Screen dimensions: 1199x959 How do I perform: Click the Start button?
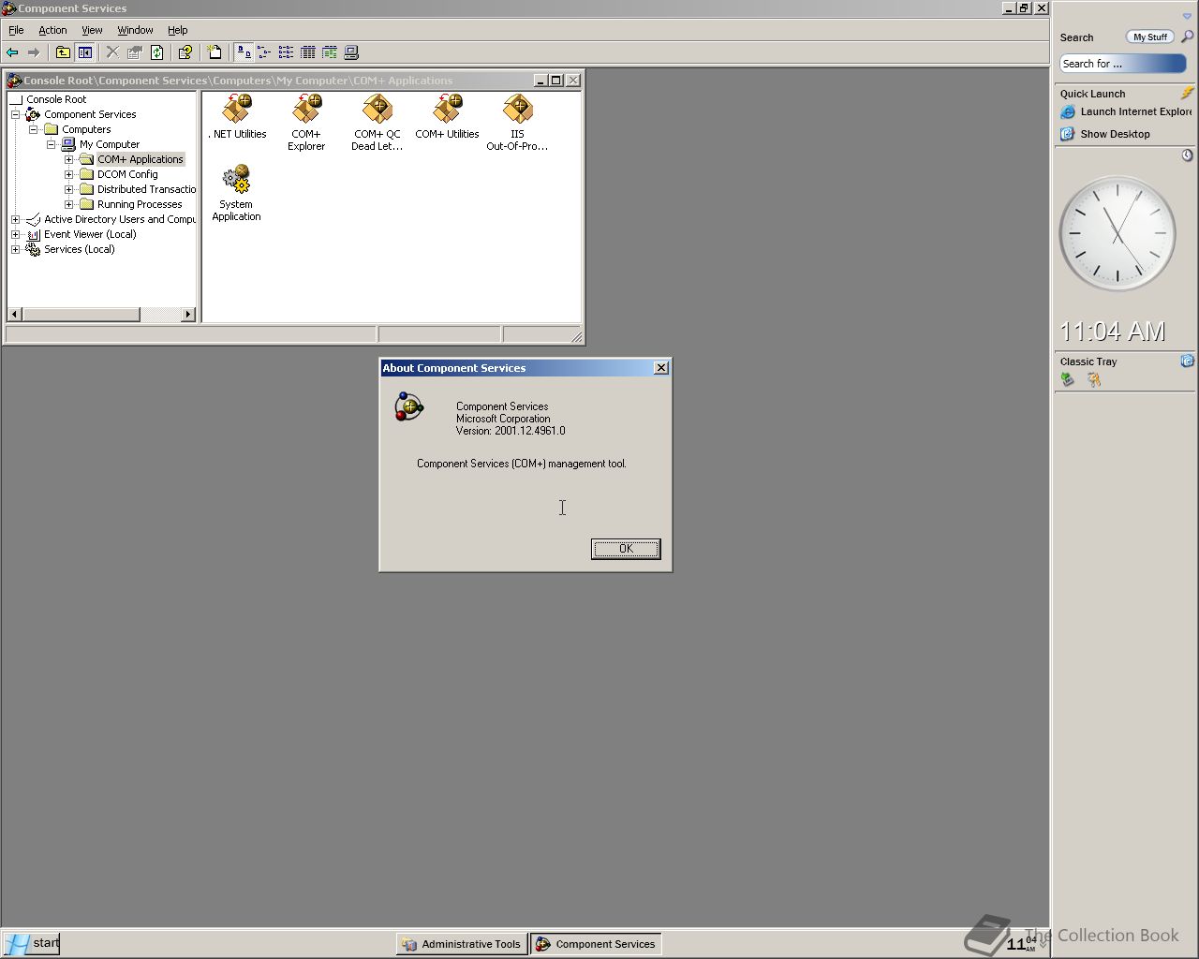31,943
